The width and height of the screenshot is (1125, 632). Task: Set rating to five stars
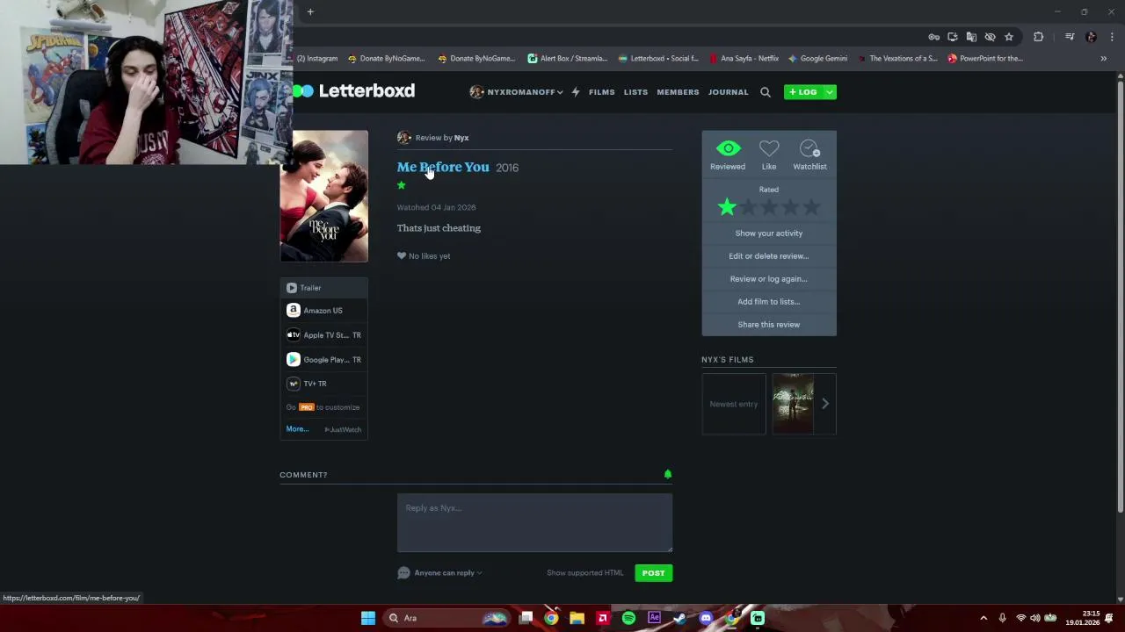811,207
